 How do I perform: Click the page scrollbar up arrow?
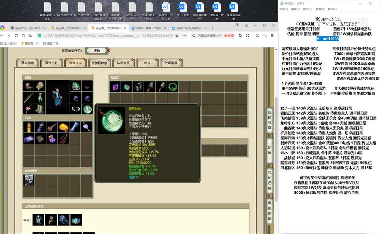(276, 49)
